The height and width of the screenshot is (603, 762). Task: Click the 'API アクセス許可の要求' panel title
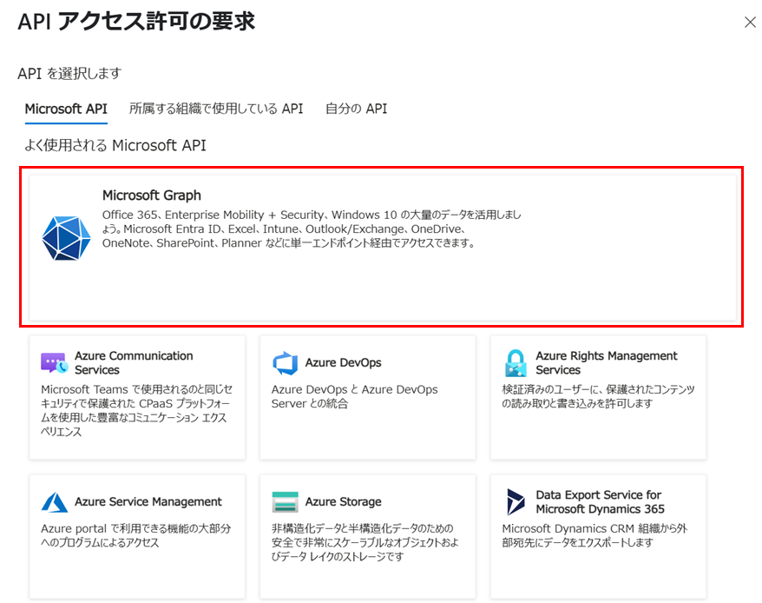136,22
